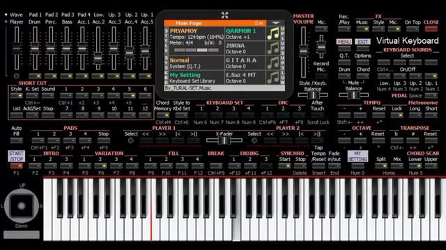Click the Rec./Play button

344,29
